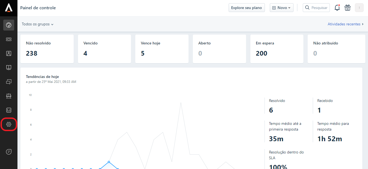Click the Pesquisar search field

click(316, 8)
